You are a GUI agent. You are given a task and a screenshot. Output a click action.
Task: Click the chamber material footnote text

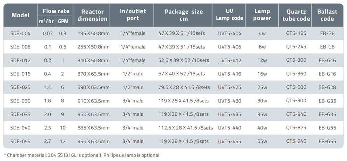(x=81, y=155)
